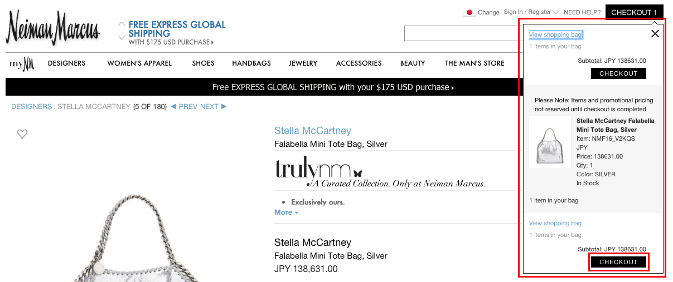
Task: Open the SHOES menu
Action: [204, 63]
